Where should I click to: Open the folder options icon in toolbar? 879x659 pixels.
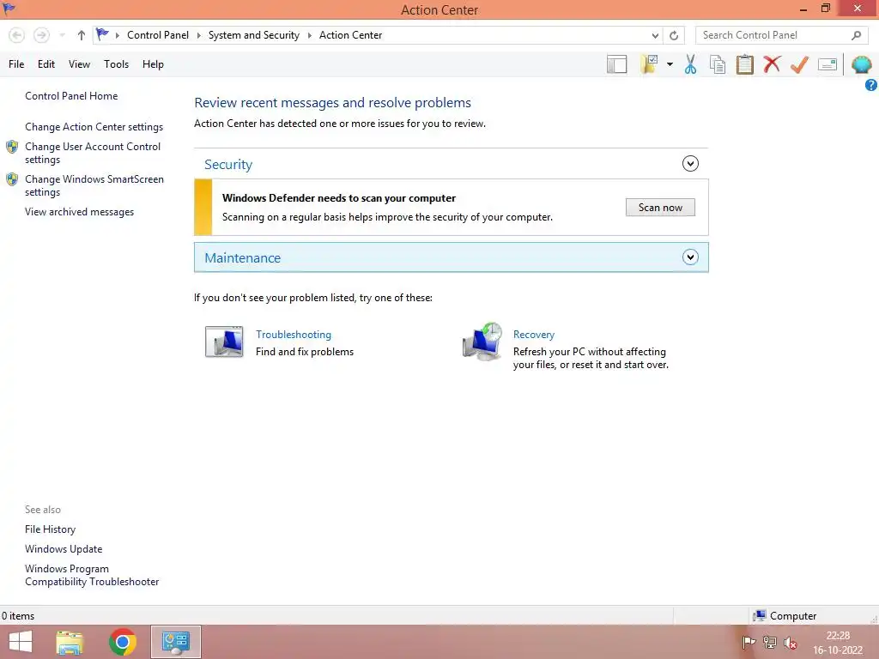649,64
